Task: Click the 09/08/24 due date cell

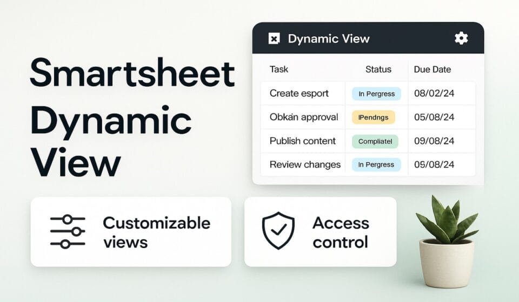Action: tap(434, 141)
